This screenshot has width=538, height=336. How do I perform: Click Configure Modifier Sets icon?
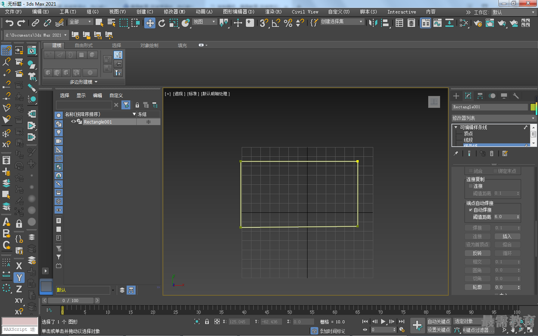[505, 153]
